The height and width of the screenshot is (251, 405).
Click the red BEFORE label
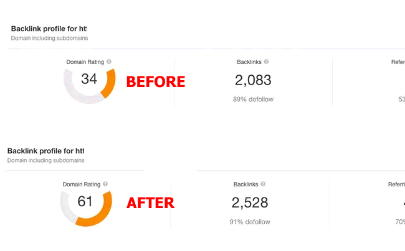[156, 81]
